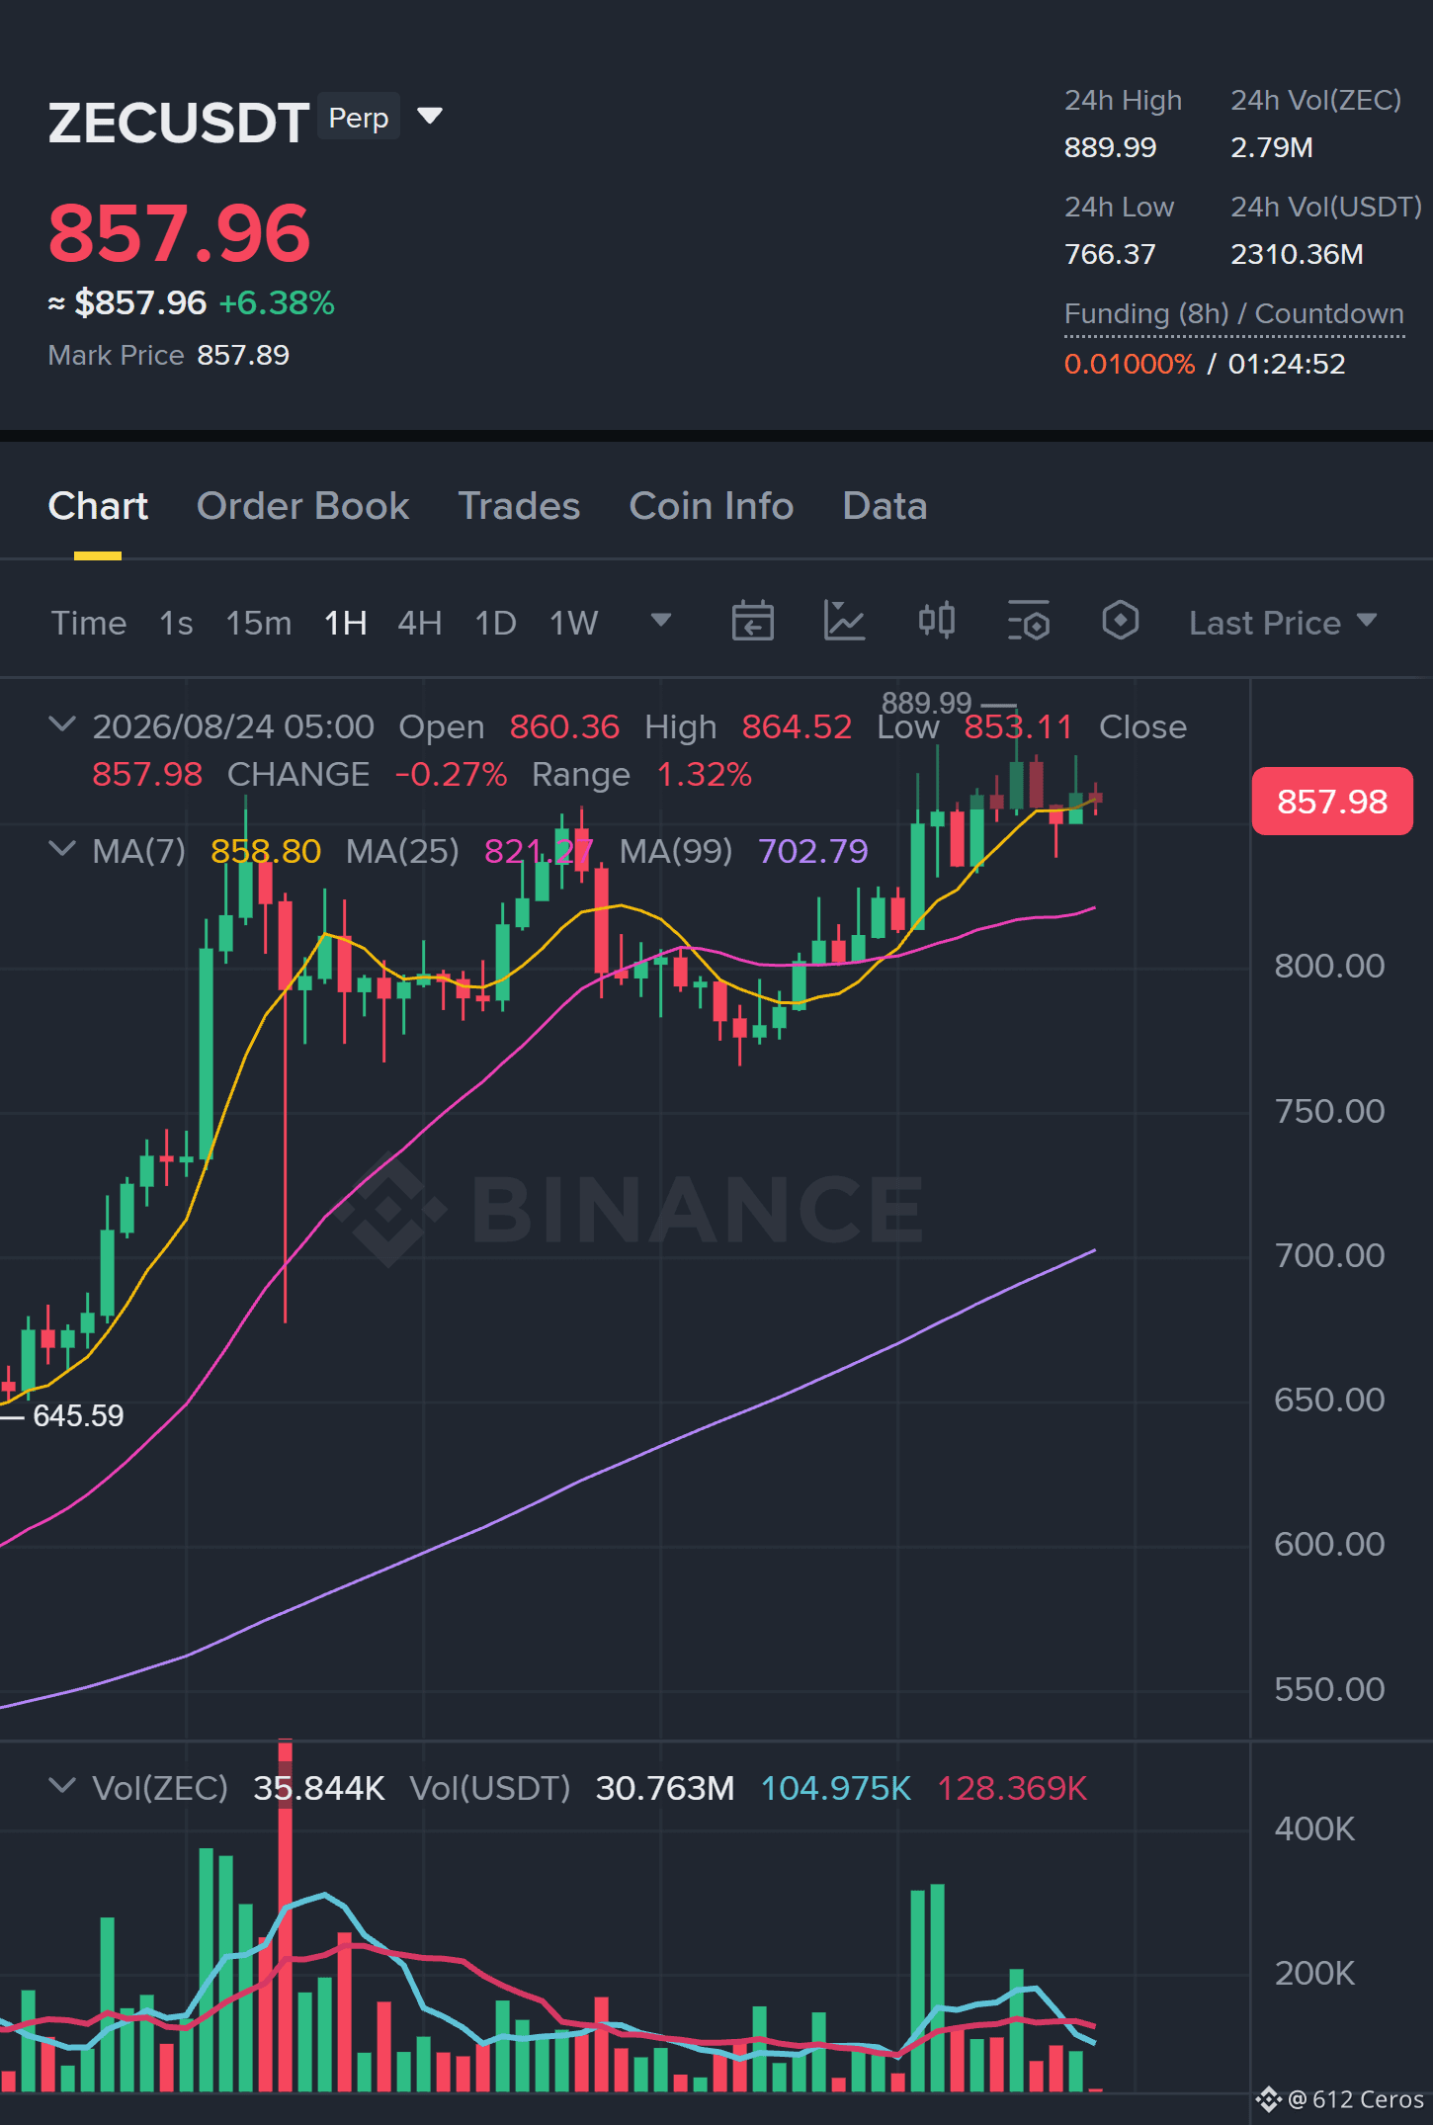
Task: Click the 400K volume axis label
Action: click(1314, 1828)
